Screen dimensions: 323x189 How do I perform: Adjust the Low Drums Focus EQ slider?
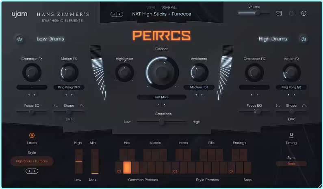(32, 112)
